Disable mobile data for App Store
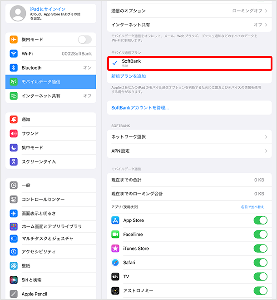 [260, 220]
